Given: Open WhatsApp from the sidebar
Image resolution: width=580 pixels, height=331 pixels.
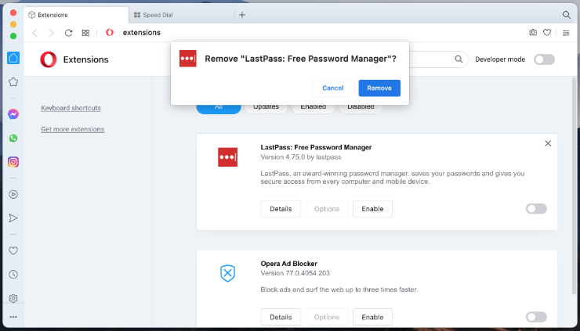Looking at the screenshot, I should tap(13, 139).
